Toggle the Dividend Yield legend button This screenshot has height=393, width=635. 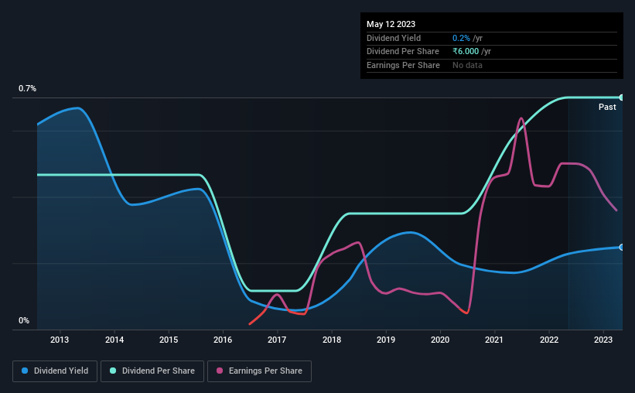[x=55, y=371]
